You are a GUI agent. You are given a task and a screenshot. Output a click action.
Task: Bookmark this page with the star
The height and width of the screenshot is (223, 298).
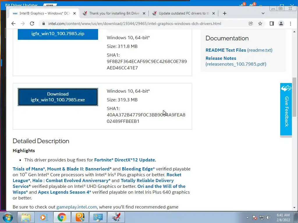(x=260, y=24)
